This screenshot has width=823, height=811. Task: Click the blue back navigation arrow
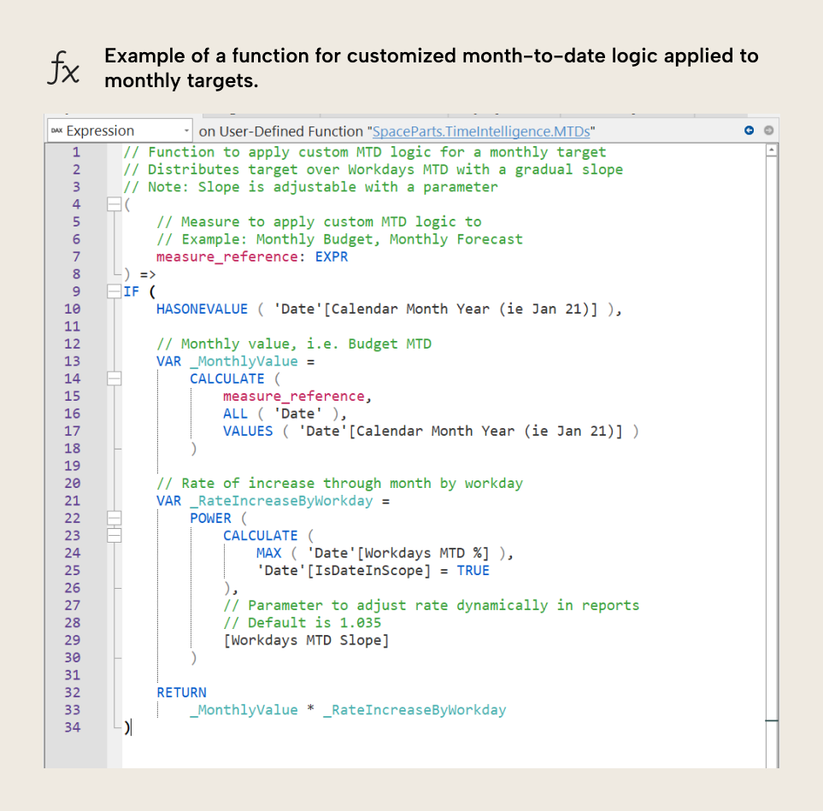coord(750,128)
